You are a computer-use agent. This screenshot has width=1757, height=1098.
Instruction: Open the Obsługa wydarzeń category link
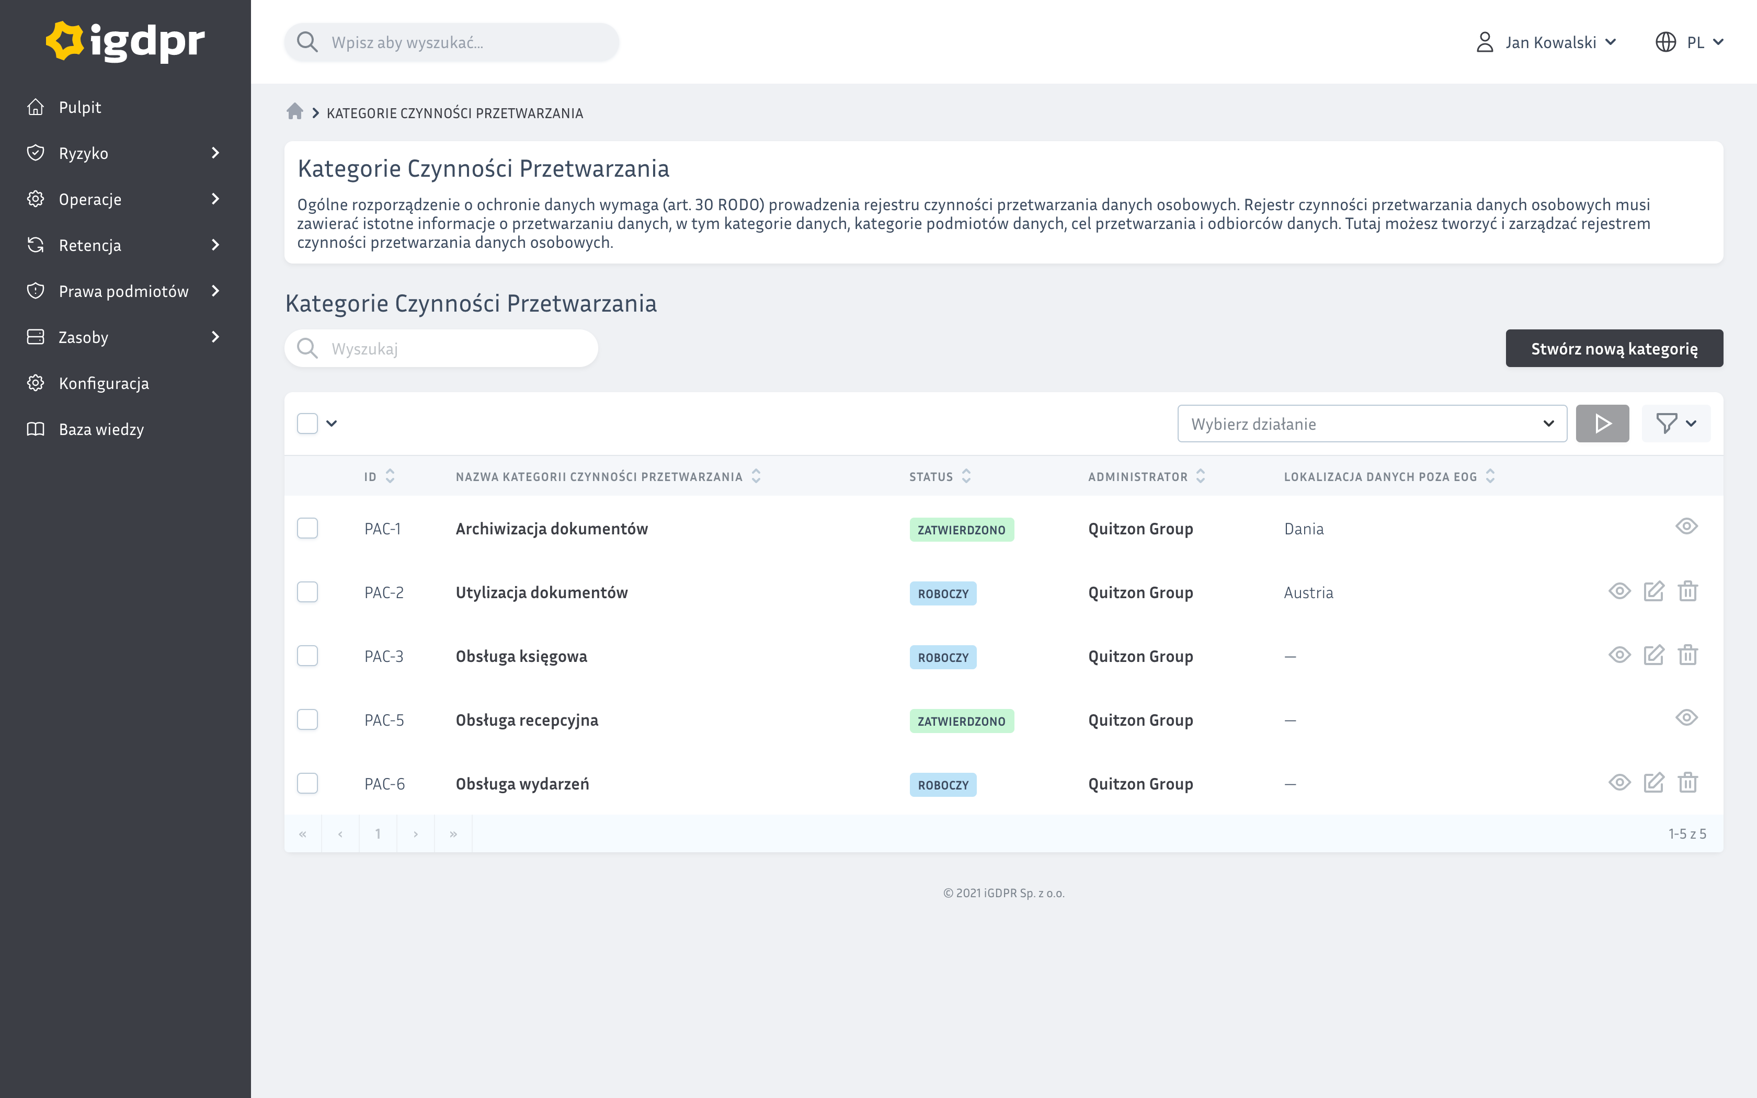coord(522,784)
